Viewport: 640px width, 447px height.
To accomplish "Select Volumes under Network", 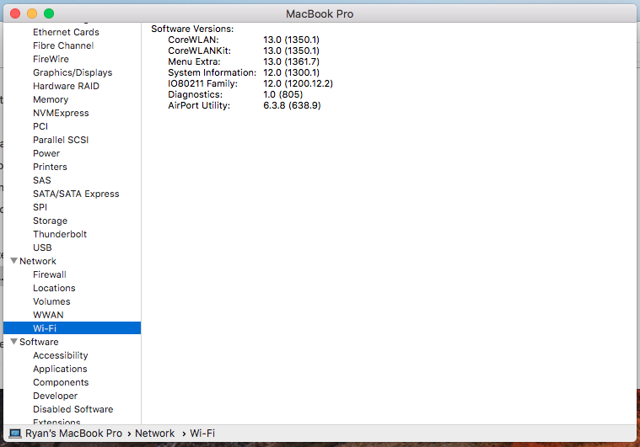I will click(x=51, y=301).
